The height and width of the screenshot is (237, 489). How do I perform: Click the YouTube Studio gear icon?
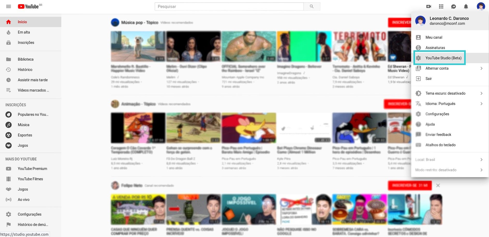(418, 58)
